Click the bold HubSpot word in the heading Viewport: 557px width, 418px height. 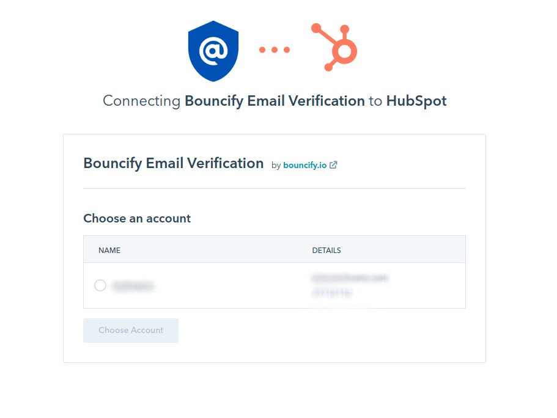(416, 101)
